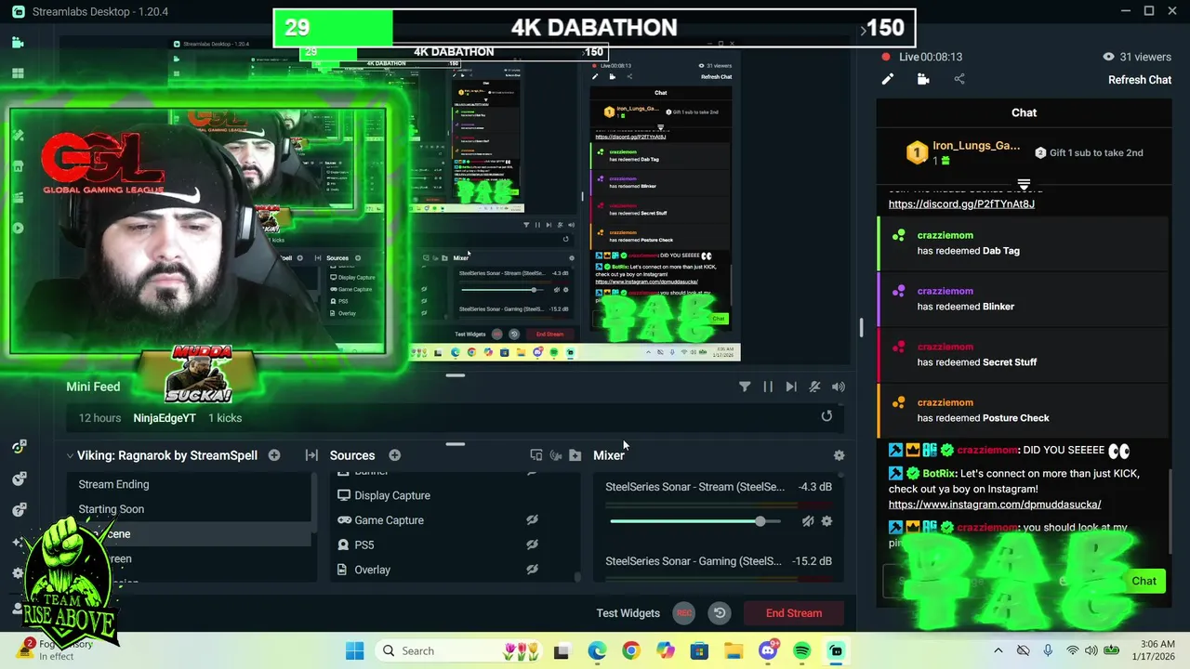
Task: Repeat the NinjaEdgeYT kicks alert
Action: 826,416
